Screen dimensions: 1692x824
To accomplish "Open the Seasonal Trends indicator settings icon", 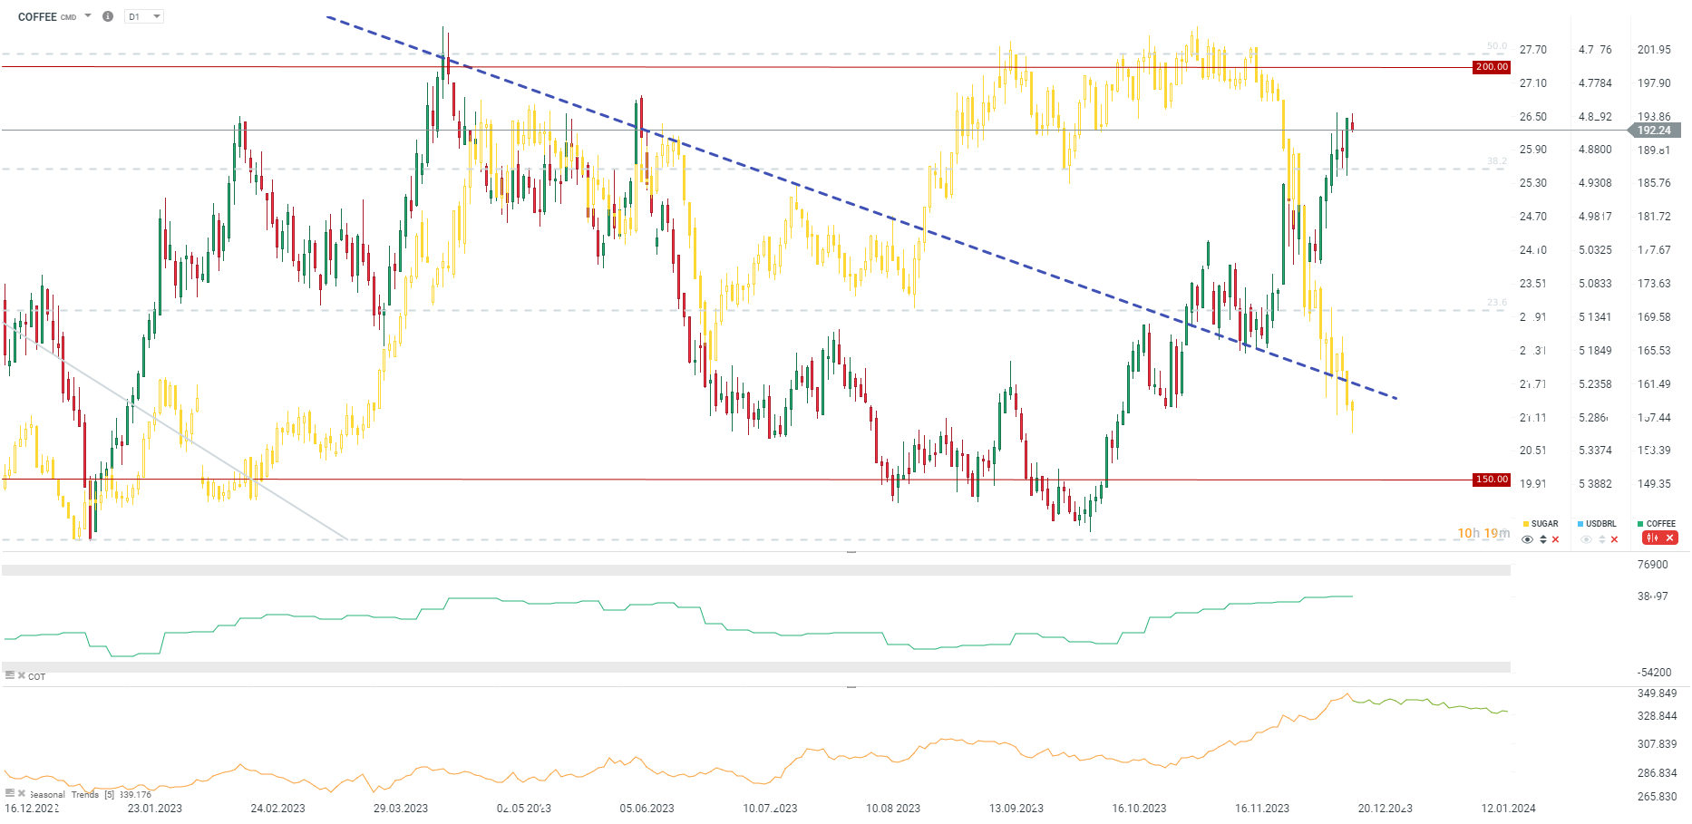I will [9, 793].
